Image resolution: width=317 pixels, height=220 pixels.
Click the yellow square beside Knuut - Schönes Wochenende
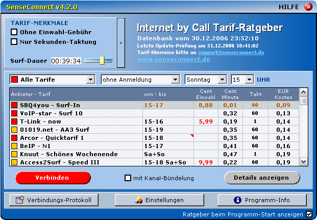(x=14, y=154)
